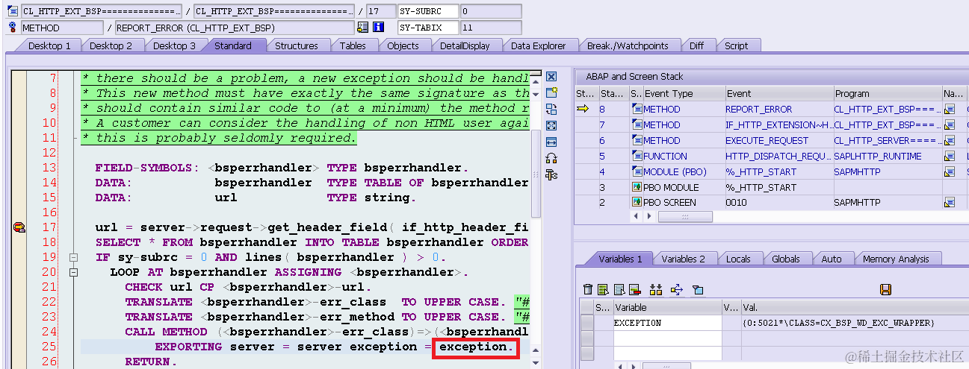Switch to Desktop 3 tab
Screen dimensions: 969x369
[174, 45]
